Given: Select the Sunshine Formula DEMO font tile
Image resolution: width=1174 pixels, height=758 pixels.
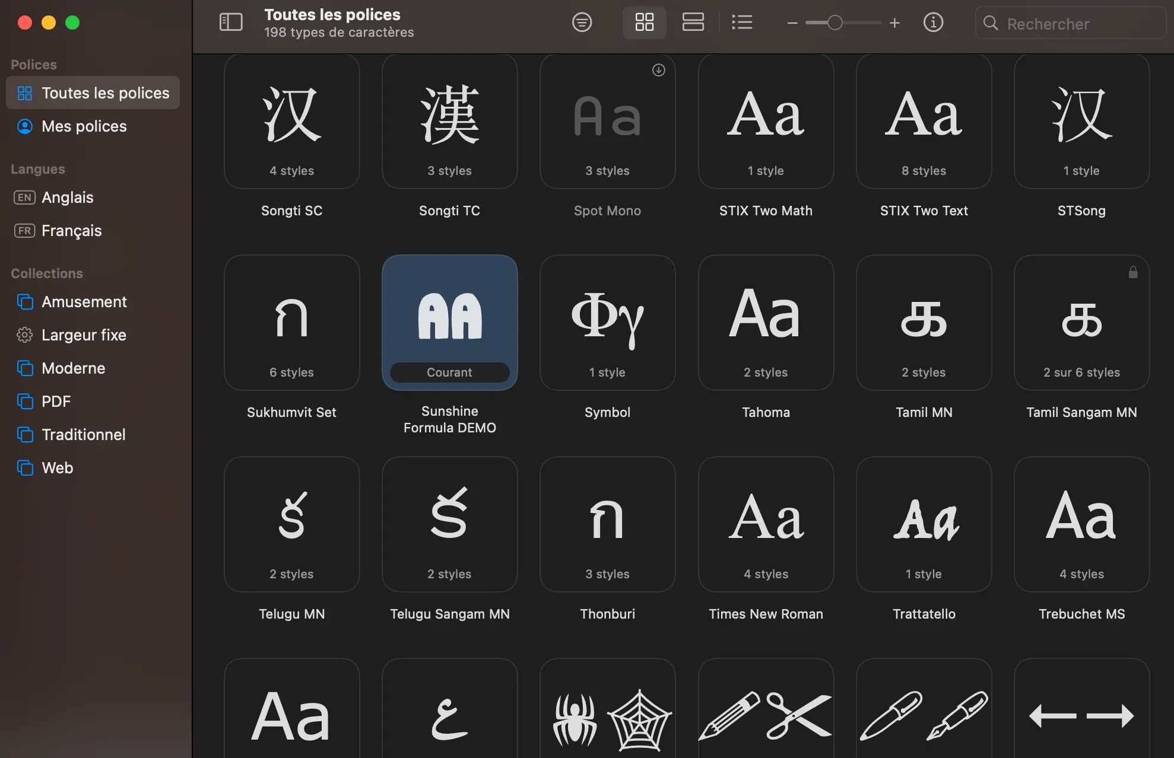Looking at the screenshot, I should point(449,323).
